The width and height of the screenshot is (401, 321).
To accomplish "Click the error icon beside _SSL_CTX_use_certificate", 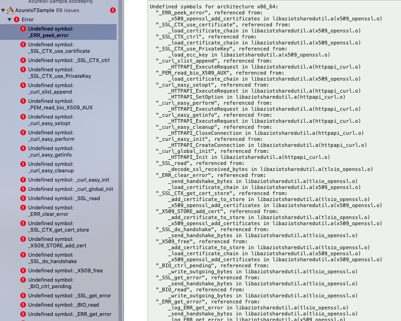I will [22, 44].
